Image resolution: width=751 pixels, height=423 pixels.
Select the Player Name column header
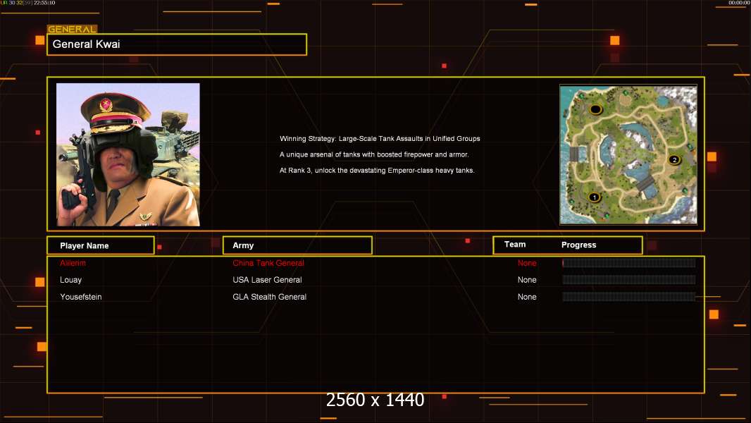[101, 245]
